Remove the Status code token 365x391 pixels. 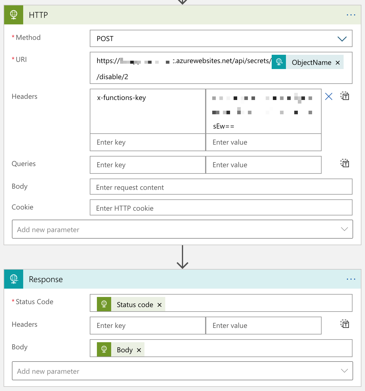[160, 304]
